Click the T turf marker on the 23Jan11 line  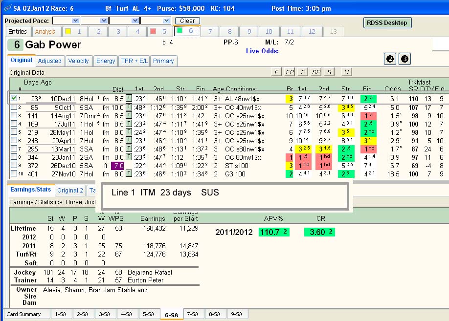[x=129, y=157]
